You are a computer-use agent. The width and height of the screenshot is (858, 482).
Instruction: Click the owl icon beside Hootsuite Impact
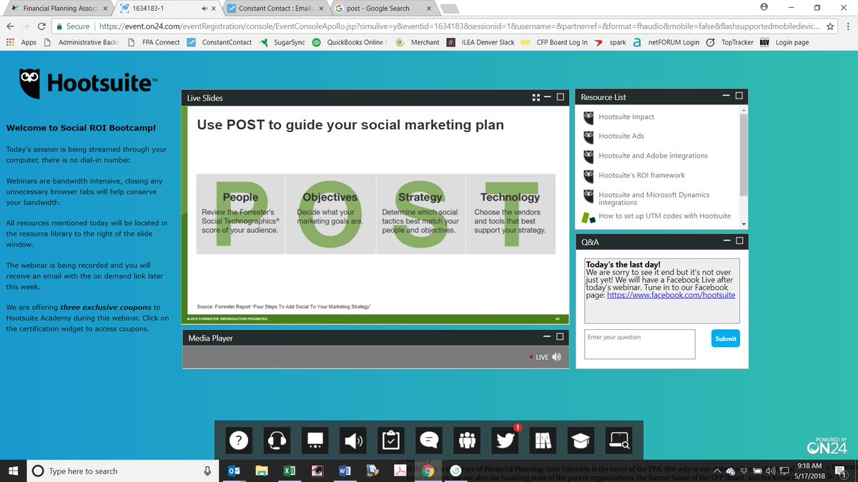pyautogui.click(x=588, y=117)
